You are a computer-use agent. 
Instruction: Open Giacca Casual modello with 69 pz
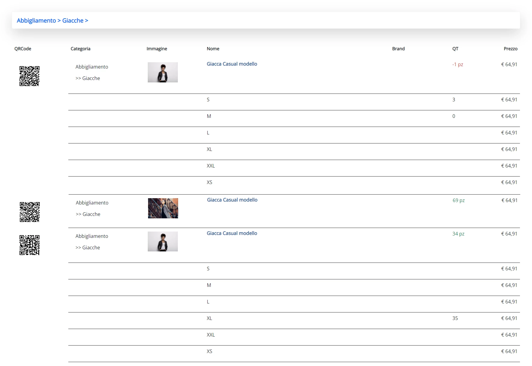click(x=232, y=200)
